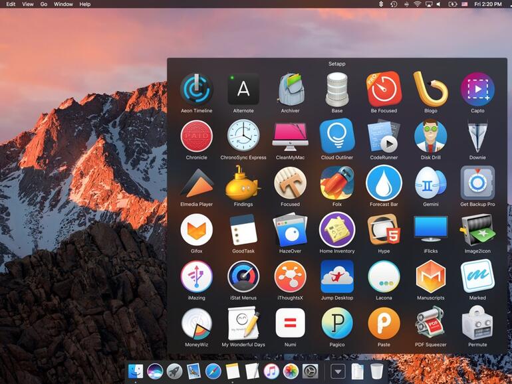Open HazeOver

pyautogui.click(x=291, y=230)
